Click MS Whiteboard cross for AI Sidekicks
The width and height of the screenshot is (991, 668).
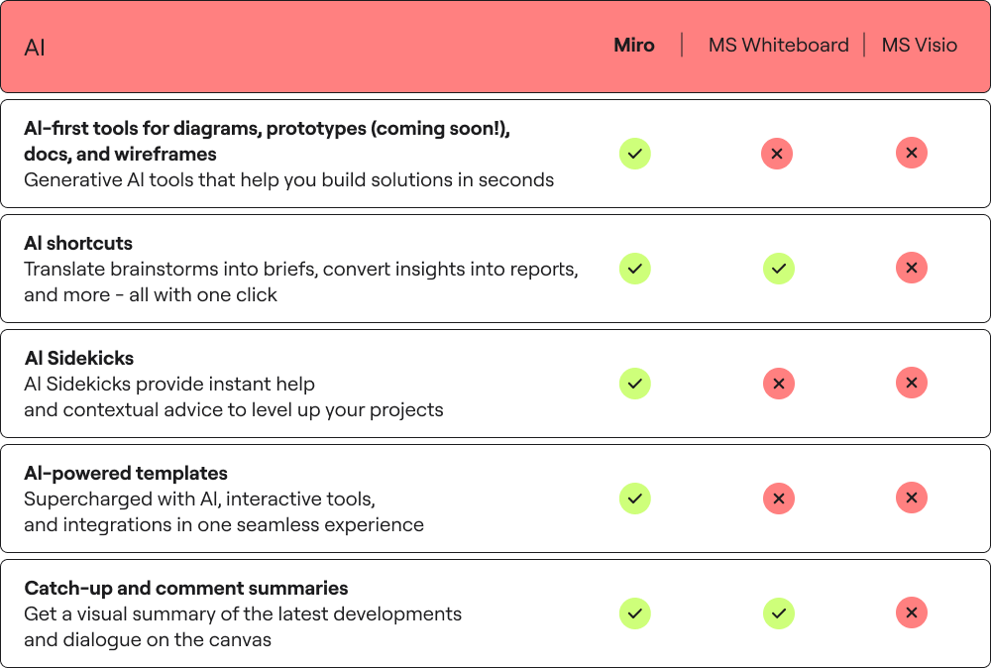pos(779,384)
